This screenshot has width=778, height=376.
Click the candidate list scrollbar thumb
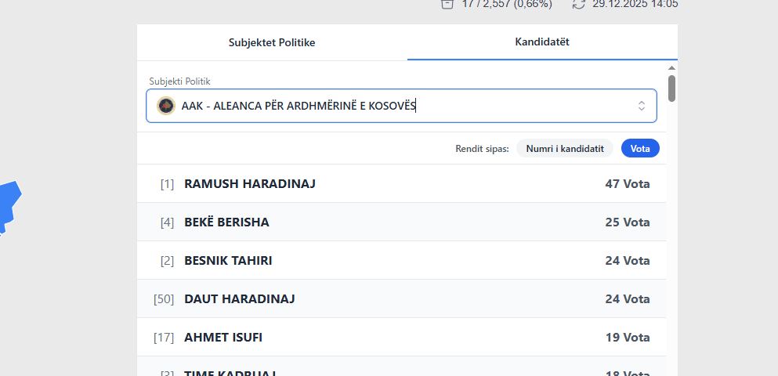[671, 88]
